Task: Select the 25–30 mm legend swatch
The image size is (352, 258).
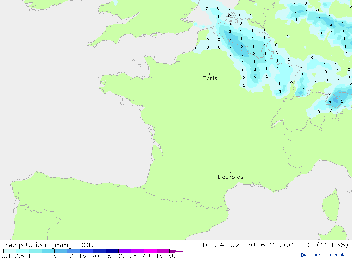Action: (x=112, y=251)
